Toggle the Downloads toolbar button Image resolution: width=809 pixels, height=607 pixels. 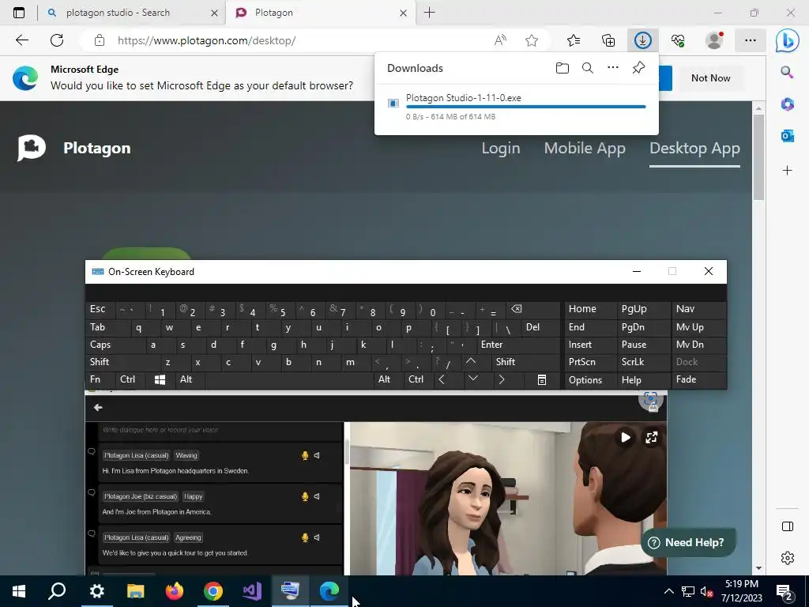click(x=642, y=40)
